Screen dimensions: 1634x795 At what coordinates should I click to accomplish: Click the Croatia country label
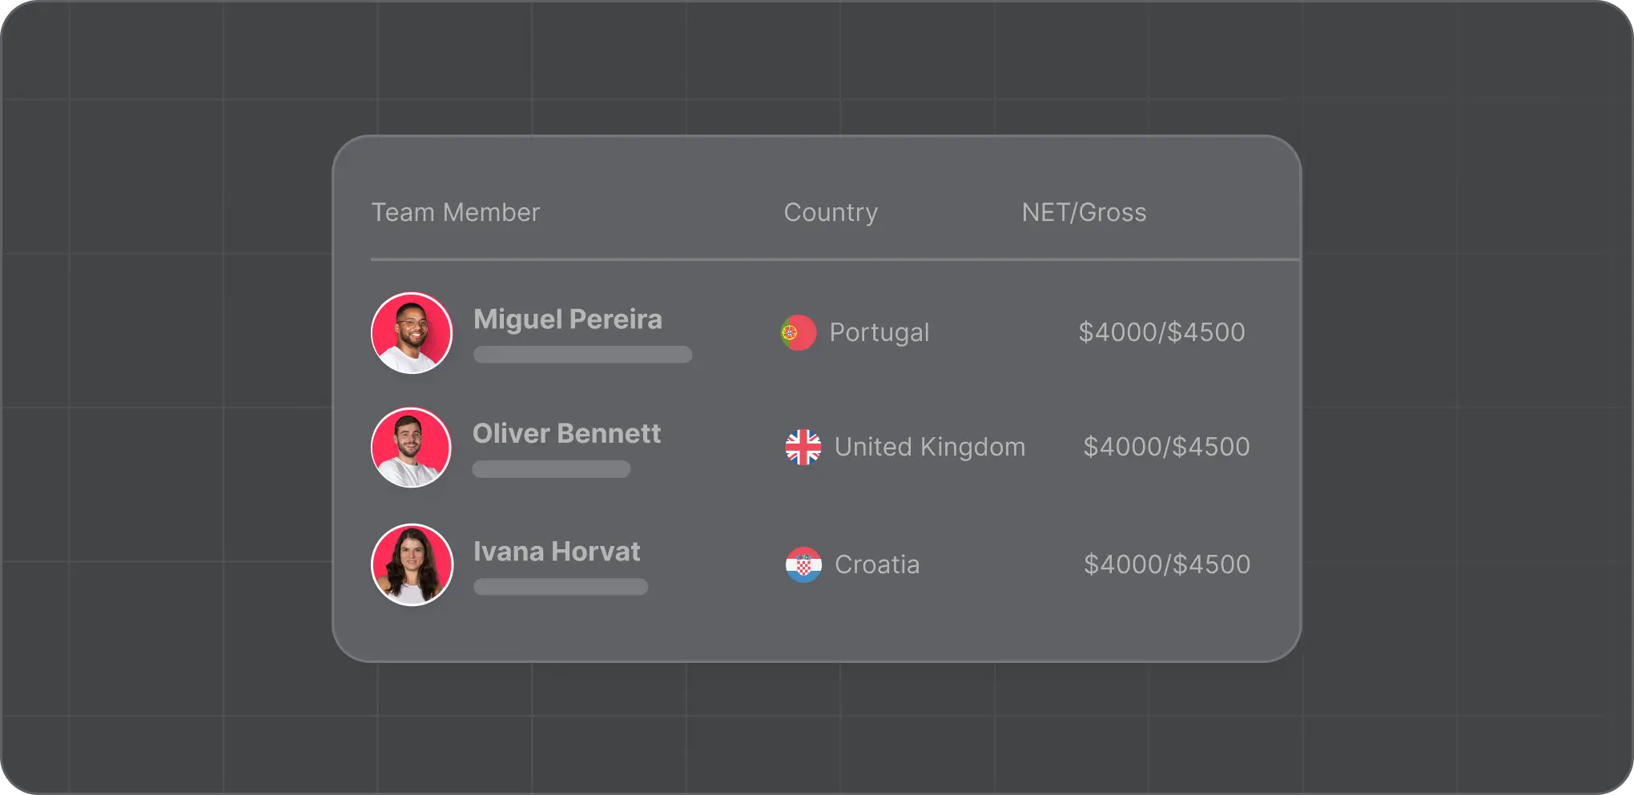coord(877,564)
